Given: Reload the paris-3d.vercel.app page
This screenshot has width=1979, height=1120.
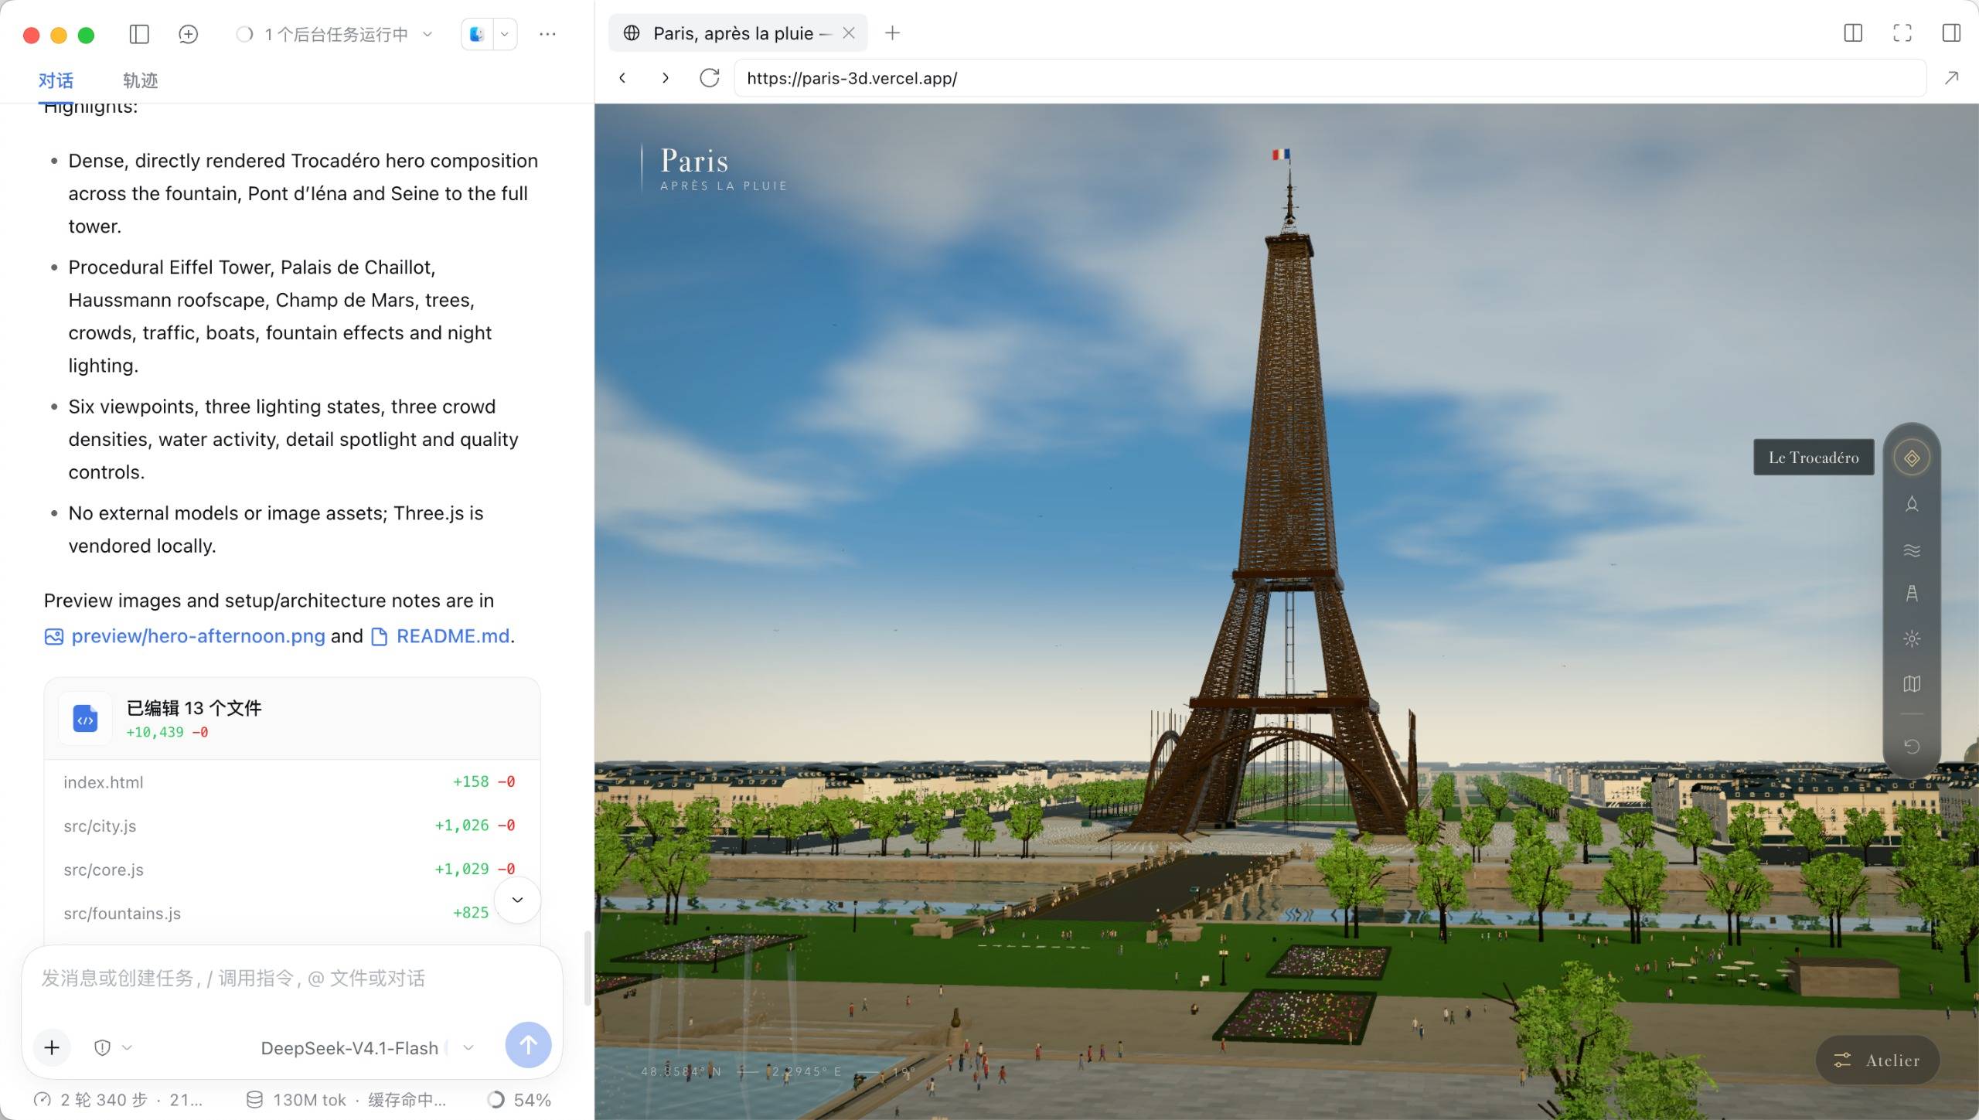Looking at the screenshot, I should click(x=709, y=78).
